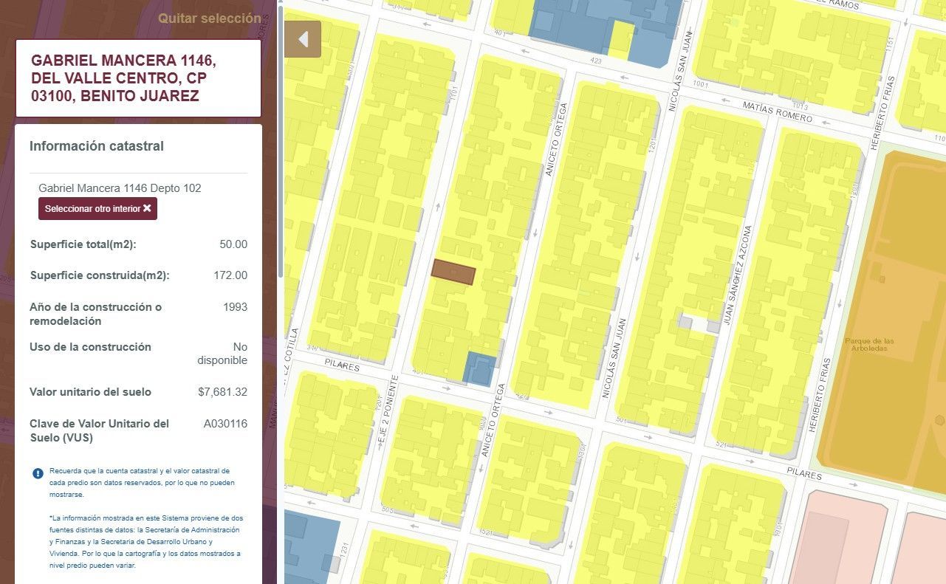Click the built surface value 172.00
Viewport: 946px width, 584px height.
pyautogui.click(x=230, y=275)
